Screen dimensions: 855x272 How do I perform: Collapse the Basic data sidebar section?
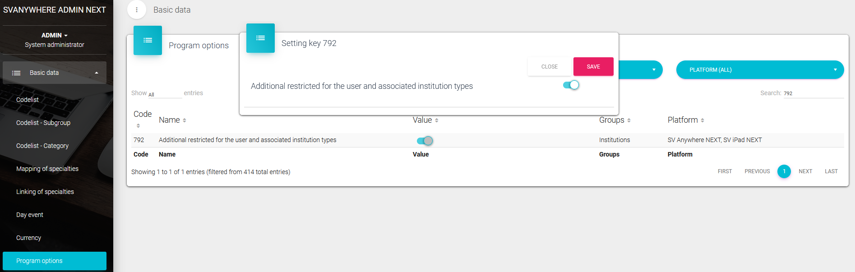(96, 73)
